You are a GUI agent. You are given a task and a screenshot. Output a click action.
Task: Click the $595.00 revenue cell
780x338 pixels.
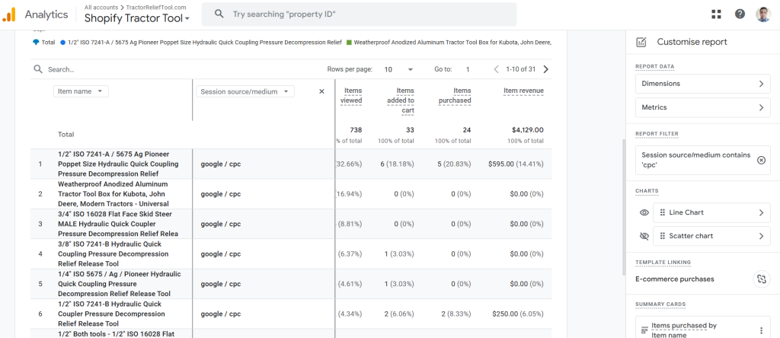(516, 164)
